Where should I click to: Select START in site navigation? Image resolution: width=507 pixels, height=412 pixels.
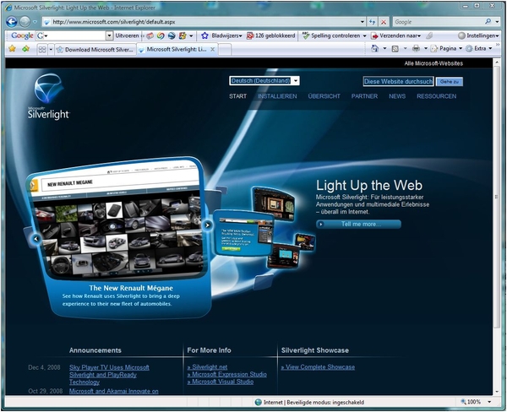tap(238, 96)
